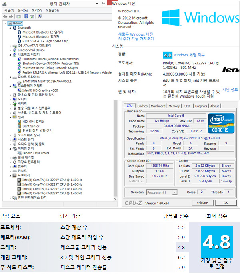Open the 파일(F) menu
This screenshot has width=240, height=274.
pyautogui.click(x=9, y=10)
